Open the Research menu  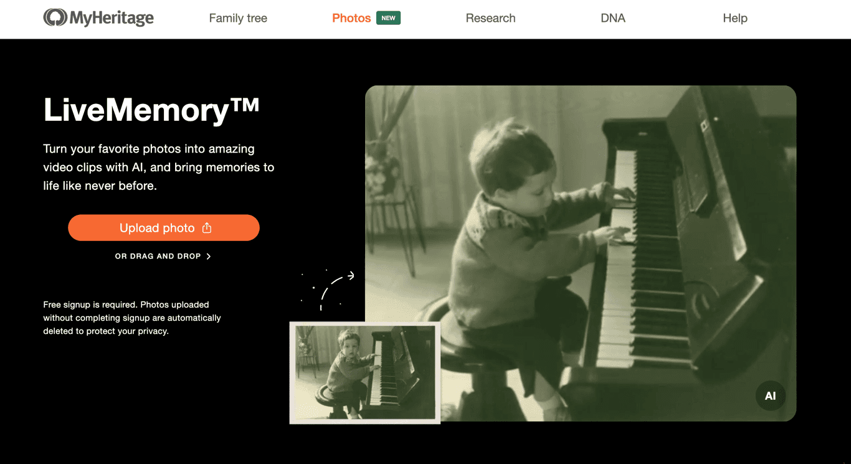490,18
